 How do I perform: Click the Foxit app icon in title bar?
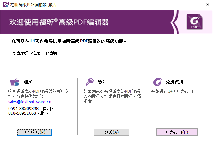point(5,5)
